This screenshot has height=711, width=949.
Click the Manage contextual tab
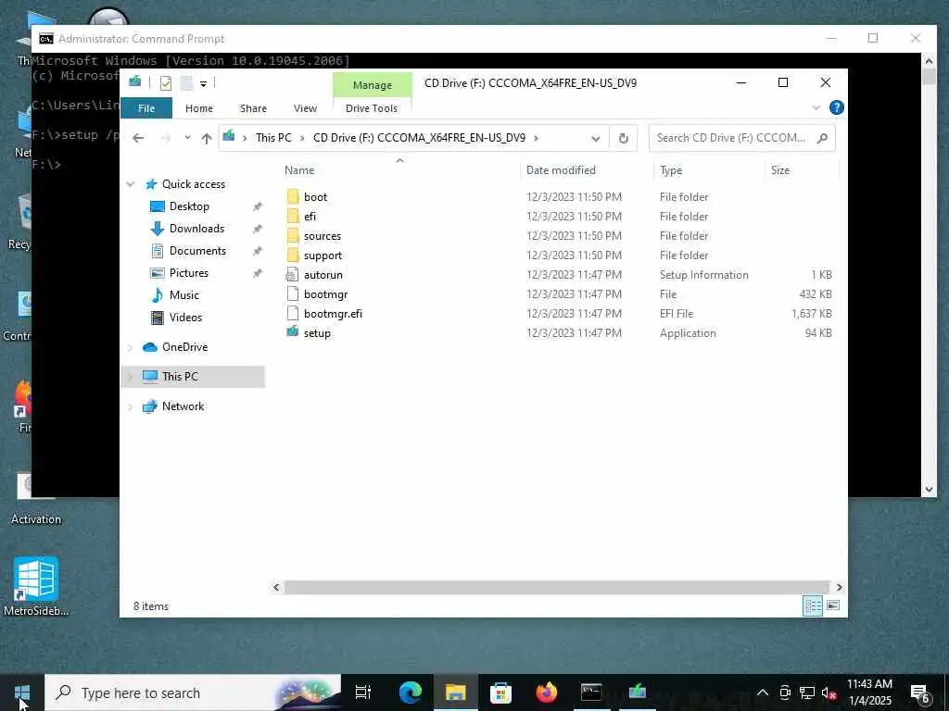point(373,85)
